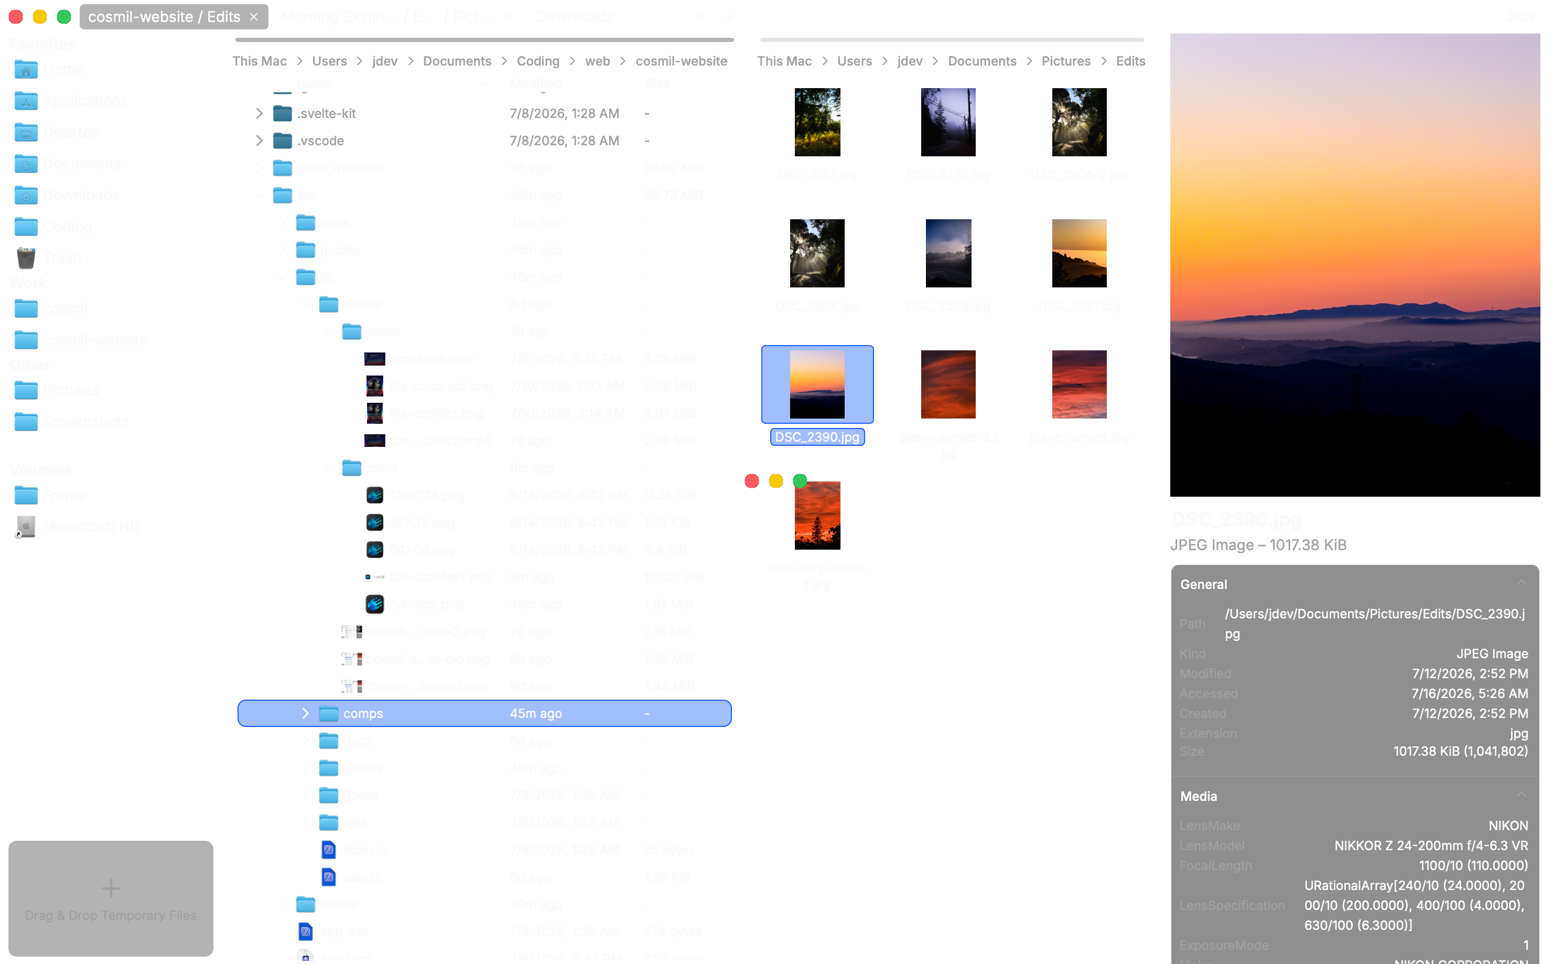This screenshot has height=964, width=1553.
Task: Expand the comps folder
Action: pos(305,713)
